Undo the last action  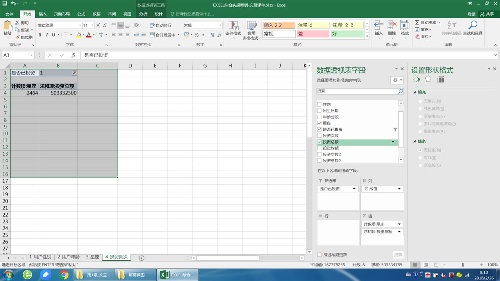click(13, 4)
